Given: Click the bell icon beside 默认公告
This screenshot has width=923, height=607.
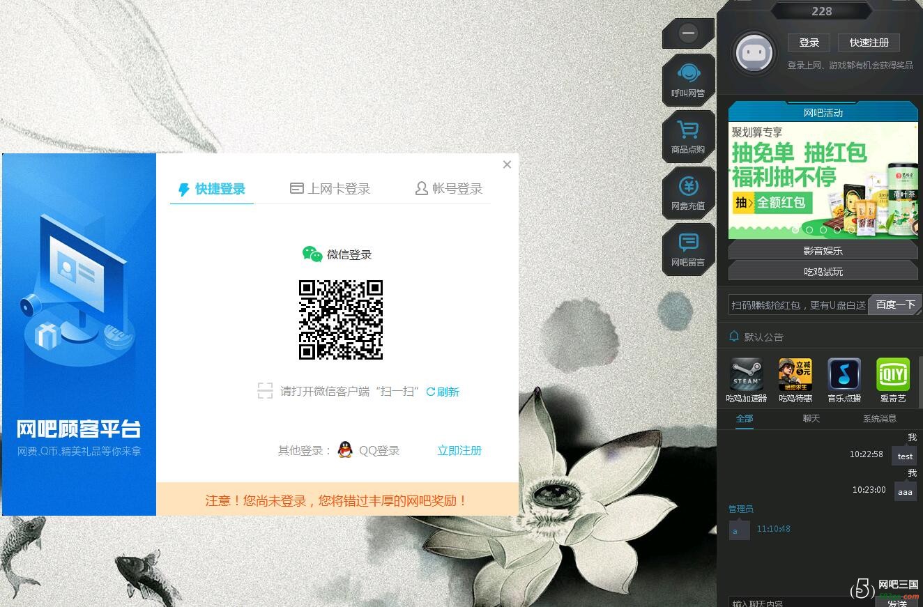Looking at the screenshot, I should (x=734, y=337).
